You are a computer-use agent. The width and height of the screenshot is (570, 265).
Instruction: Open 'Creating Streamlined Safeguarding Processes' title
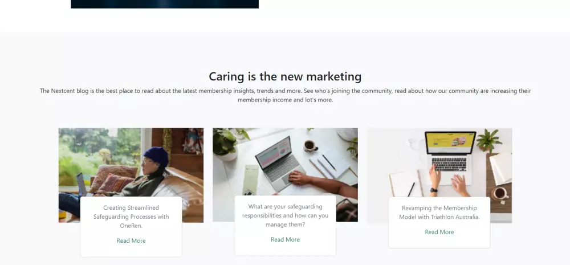pos(131,217)
